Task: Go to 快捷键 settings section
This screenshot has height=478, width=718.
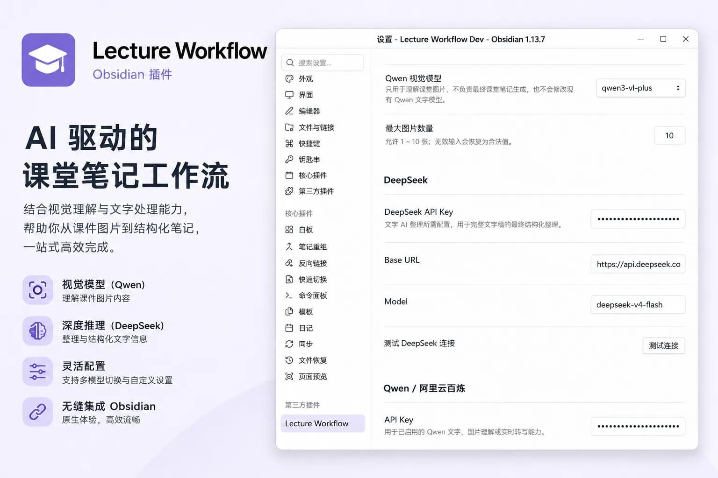Action: [x=323, y=143]
